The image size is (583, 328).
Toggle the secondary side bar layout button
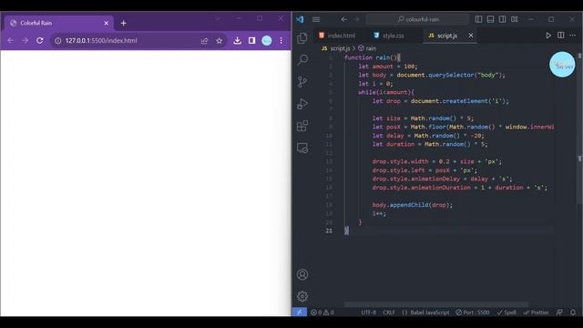click(x=502, y=19)
